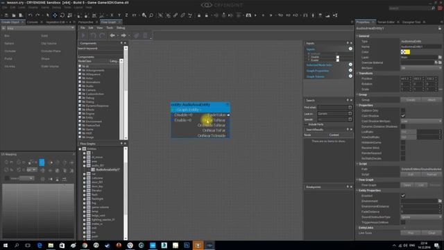This screenshot has width=444, height=250.
Task: Pin the Components panel
Action: (x=121, y=43)
